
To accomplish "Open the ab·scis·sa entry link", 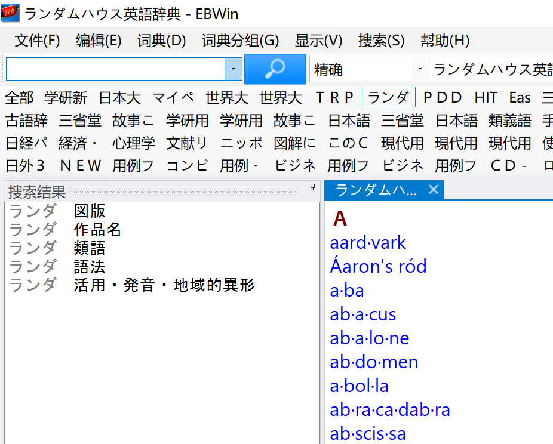I will click(x=368, y=434).
